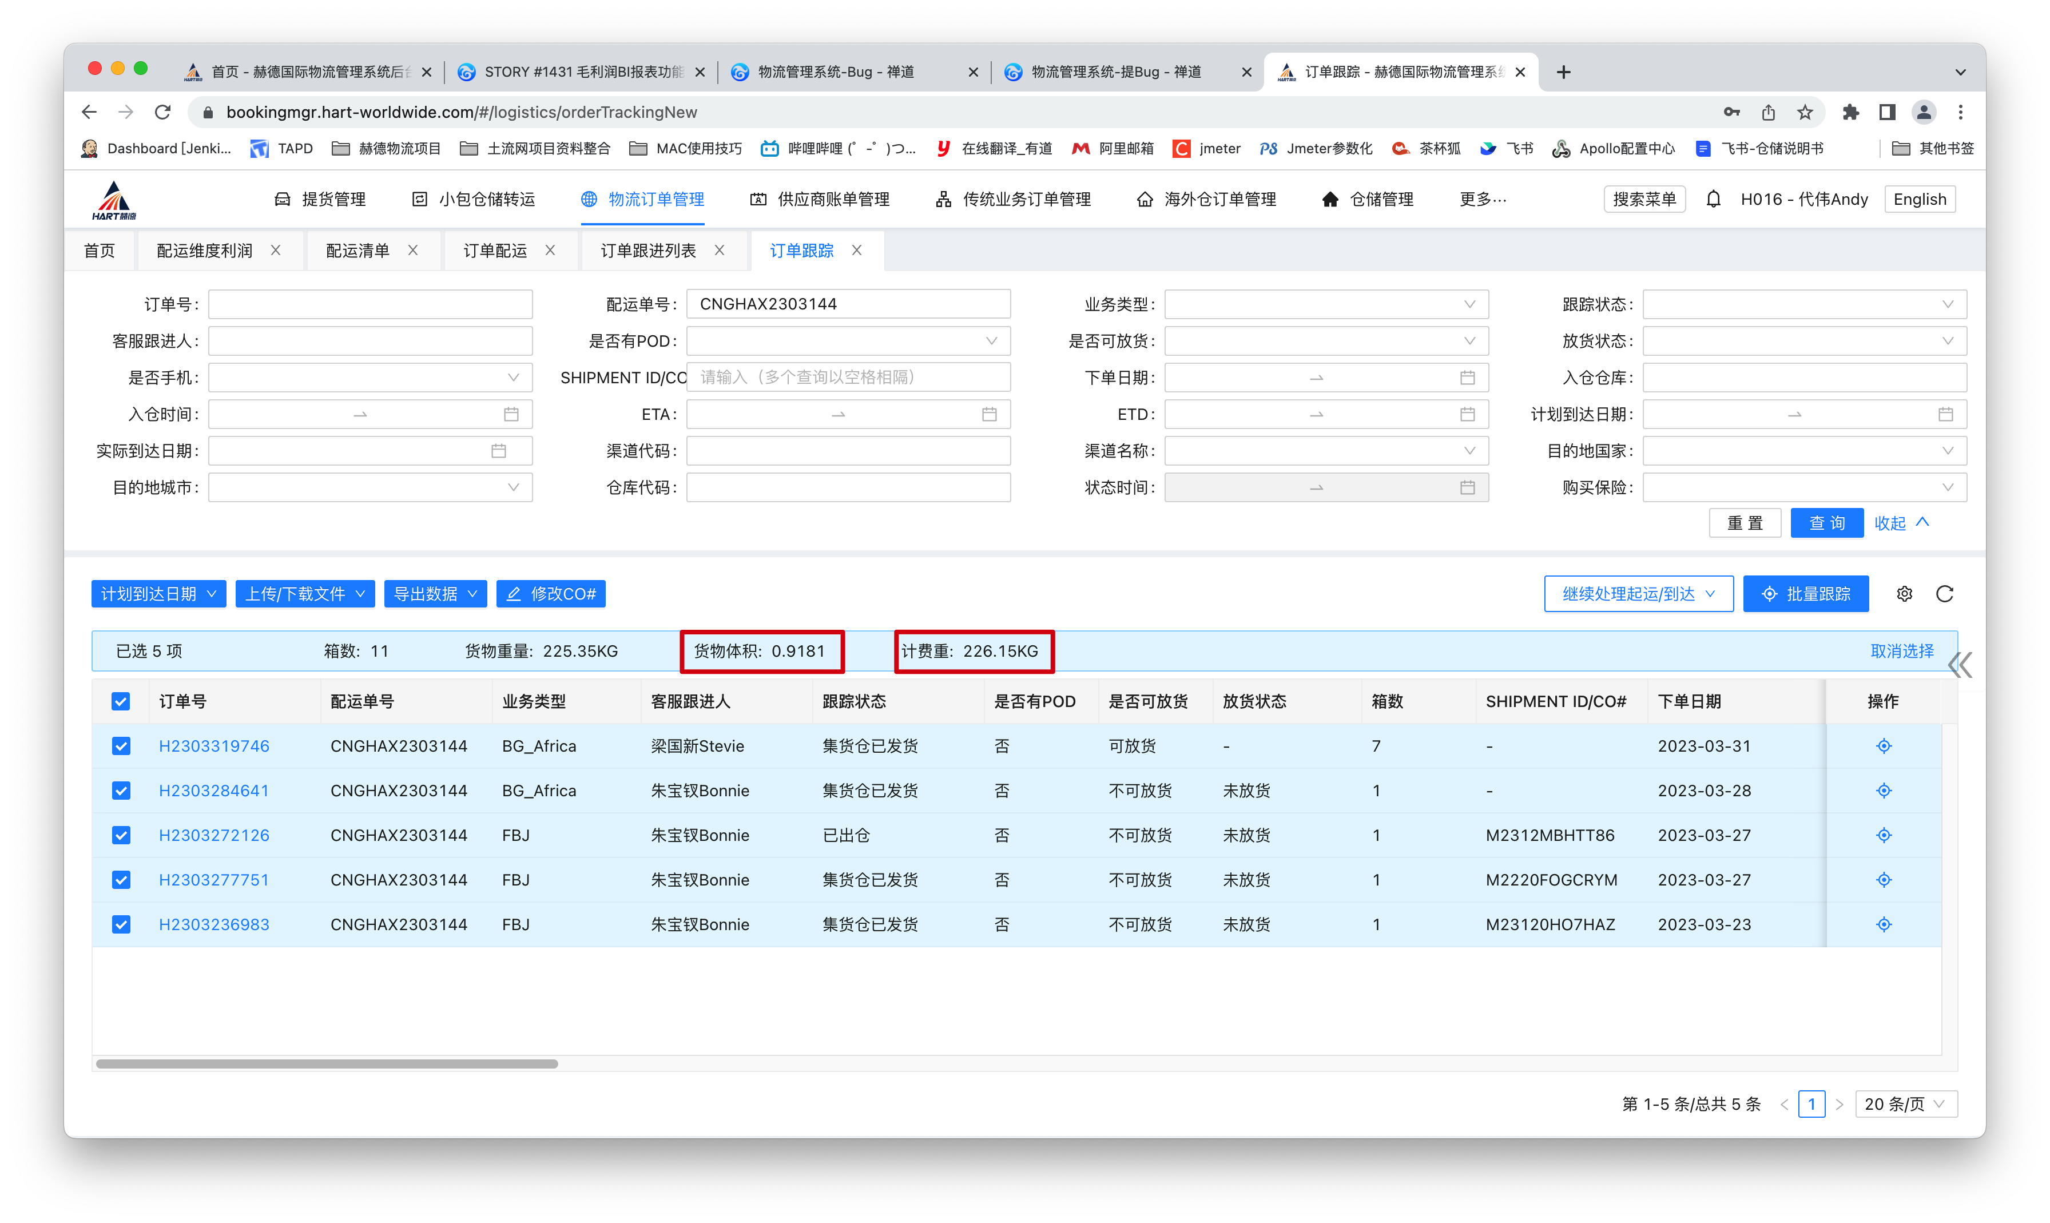Click tracking icon for order H2303236983
Viewport: 2050px width, 1223px height.
tap(1884, 924)
